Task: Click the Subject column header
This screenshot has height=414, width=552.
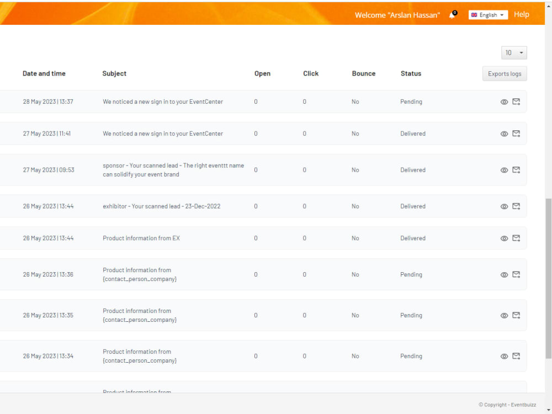Action: coord(114,73)
